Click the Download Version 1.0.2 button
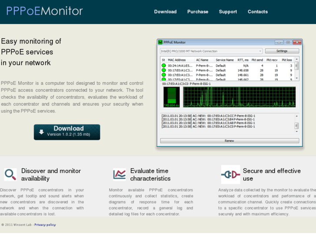Image resolution: width=316 pixels, height=237 pixels. tap(67, 132)
